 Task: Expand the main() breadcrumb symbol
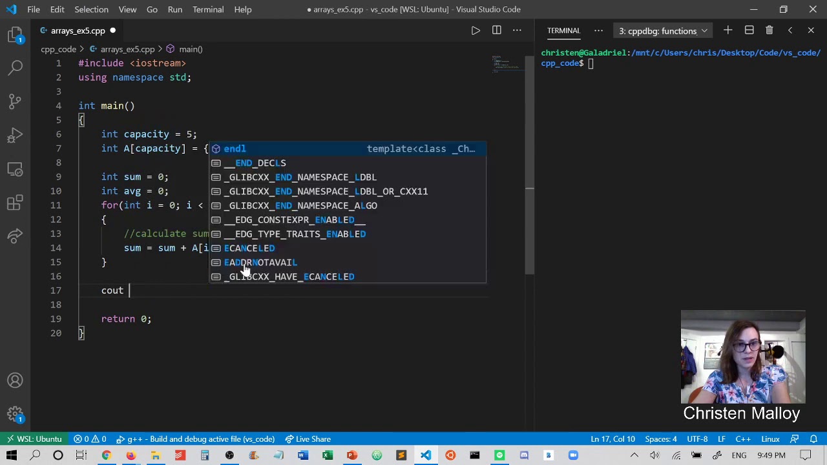coord(190,49)
